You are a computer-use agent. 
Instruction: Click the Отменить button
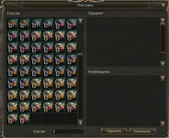(x=142, y=131)
